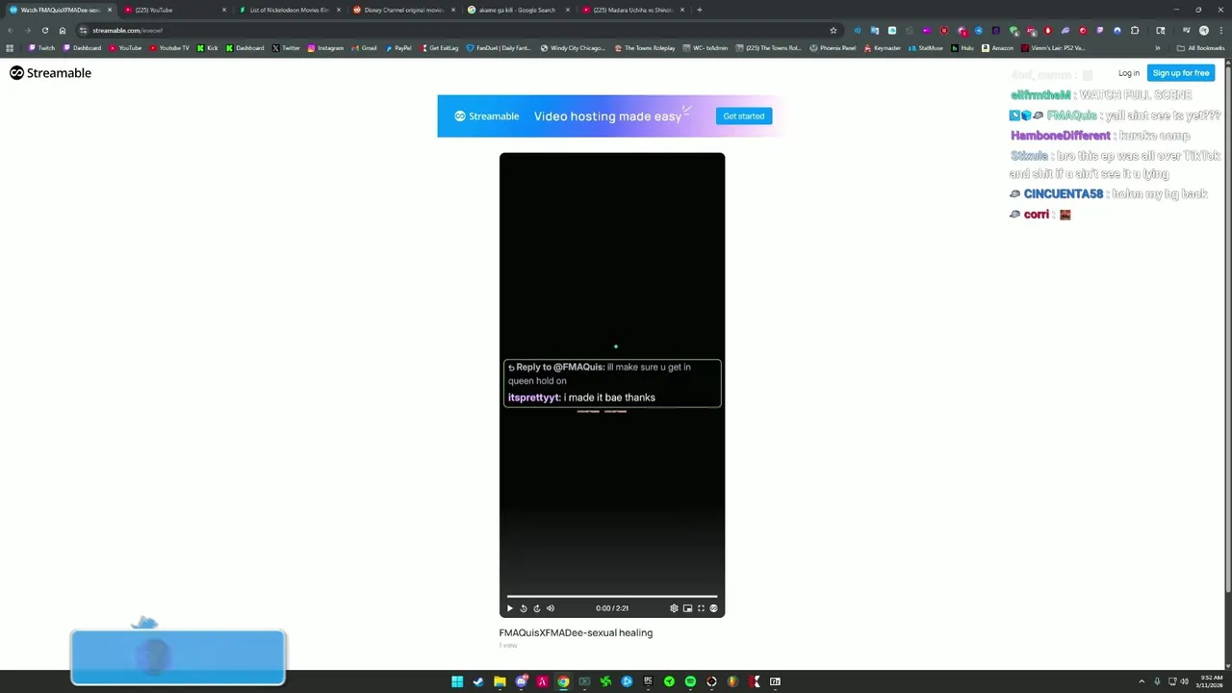
Task: Open Discord from the taskbar
Action: pos(521,681)
